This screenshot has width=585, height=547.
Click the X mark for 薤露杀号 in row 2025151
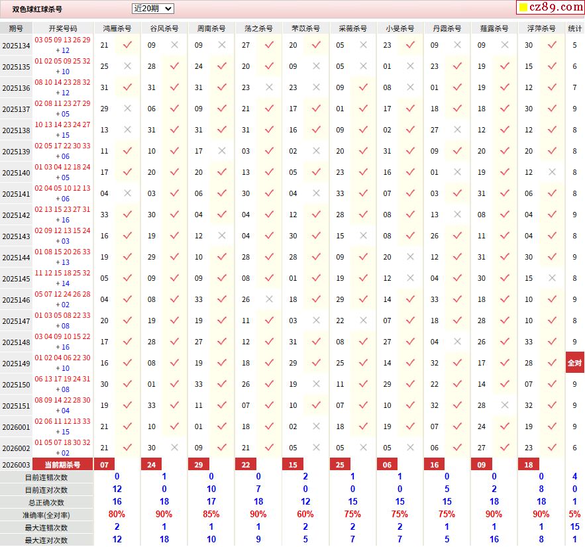coord(505,405)
